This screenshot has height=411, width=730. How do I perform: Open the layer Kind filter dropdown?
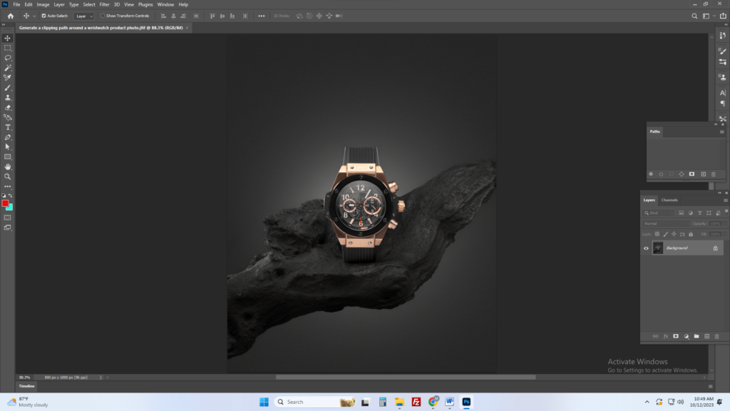click(x=659, y=213)
